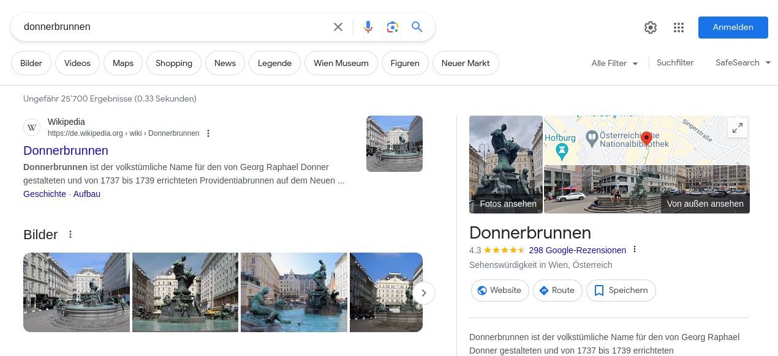Open options menu for the Bilder section
Screen dimensions: 778x356
coord(70,234)
